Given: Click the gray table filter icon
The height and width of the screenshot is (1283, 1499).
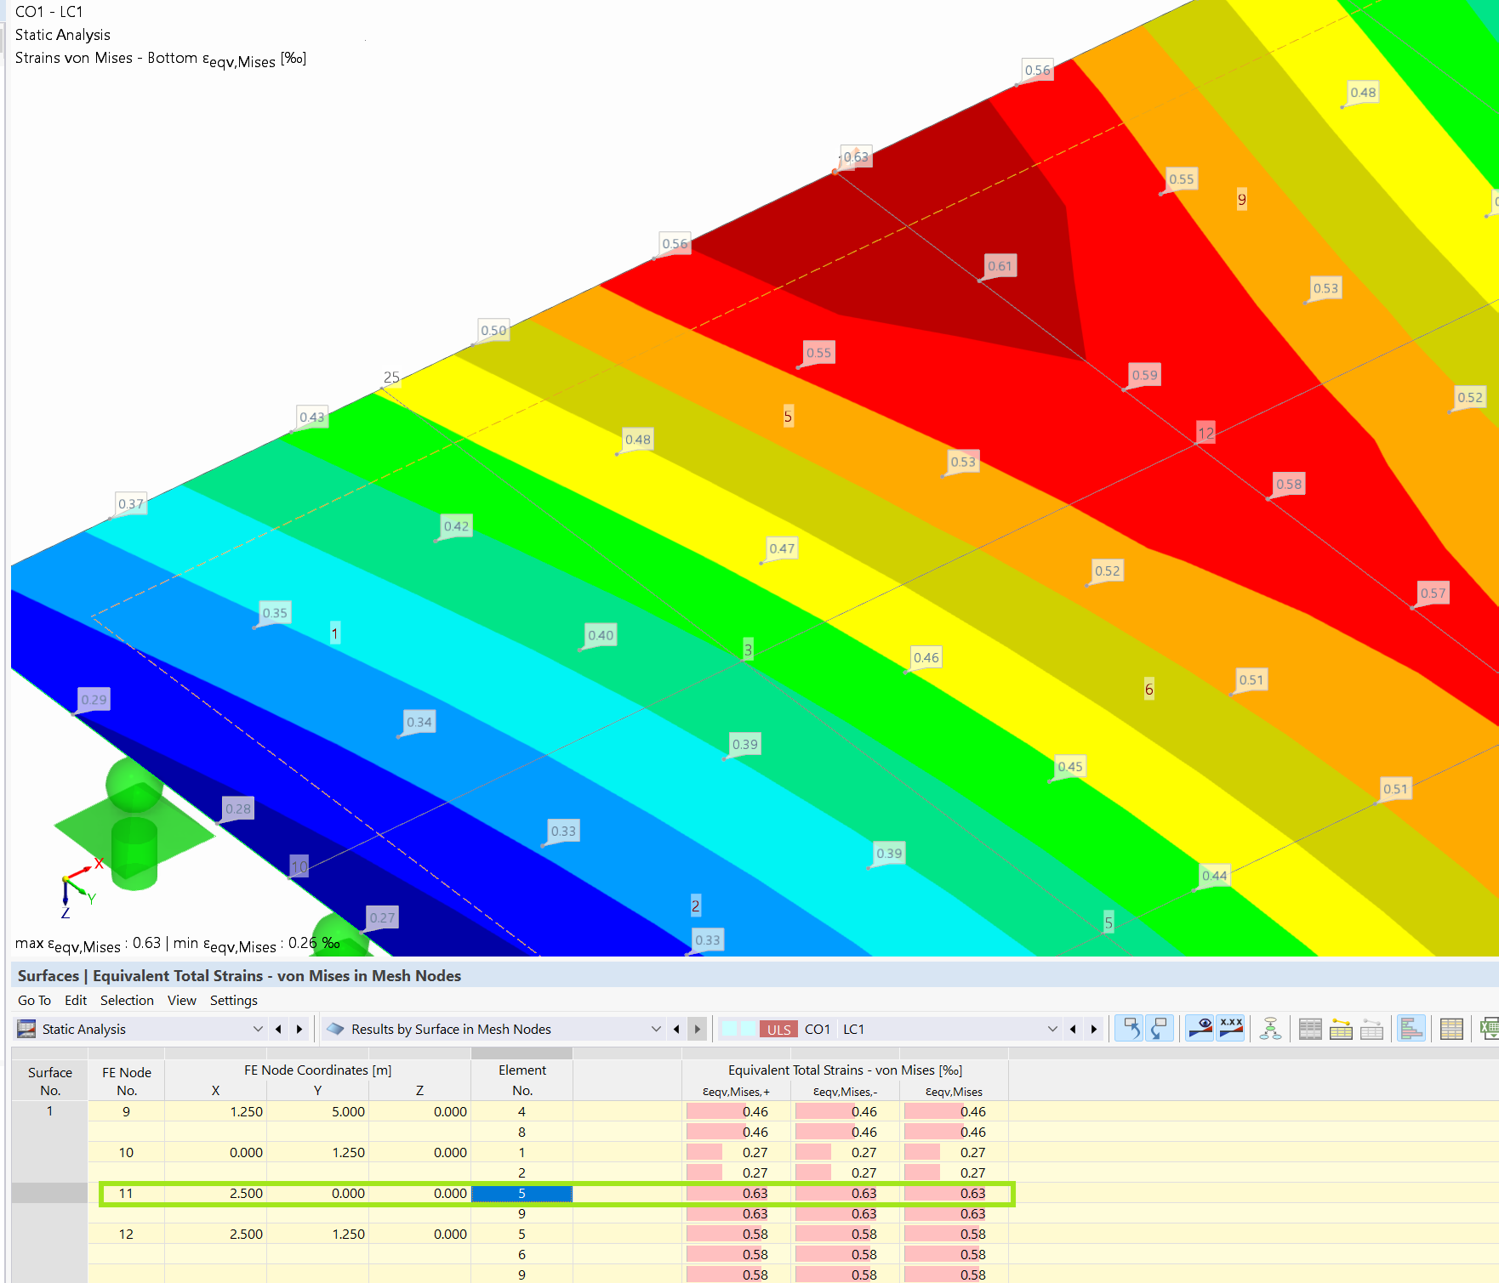Looking at the screenshot, I should click(x=1310, y=1029).
